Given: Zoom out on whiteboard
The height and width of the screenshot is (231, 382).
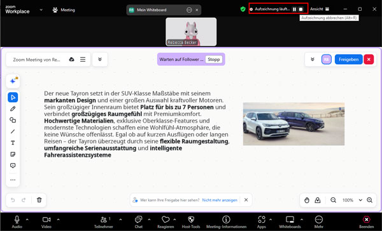Looking at the screenshot, I should point(333,200).
